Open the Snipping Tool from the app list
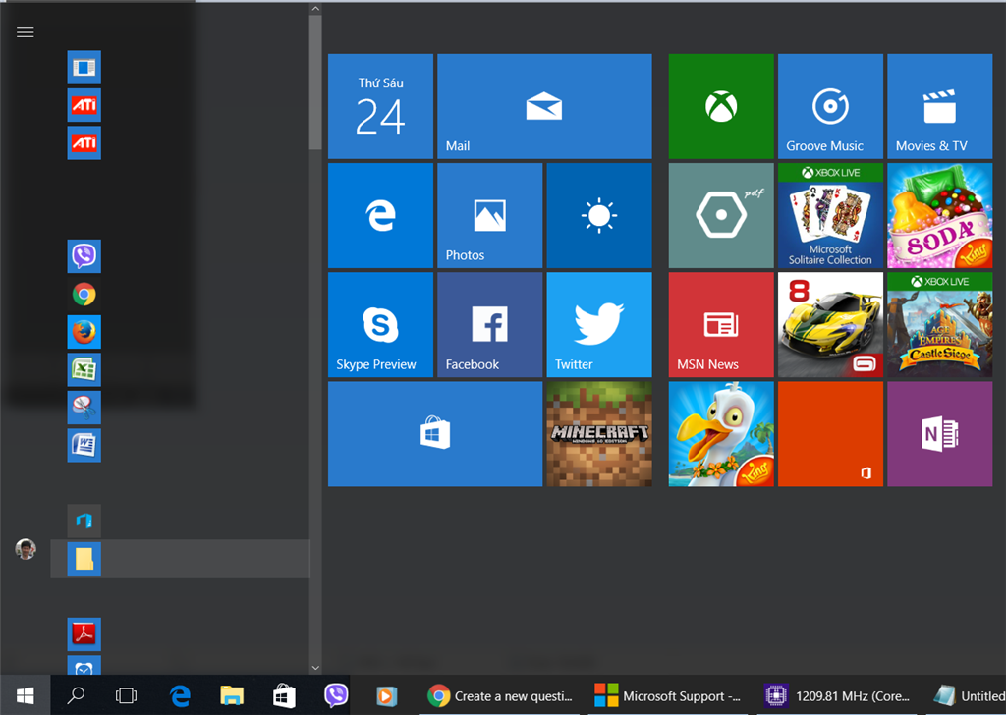The height and width of the screenshot is (715, 1006). coord(84,408)
